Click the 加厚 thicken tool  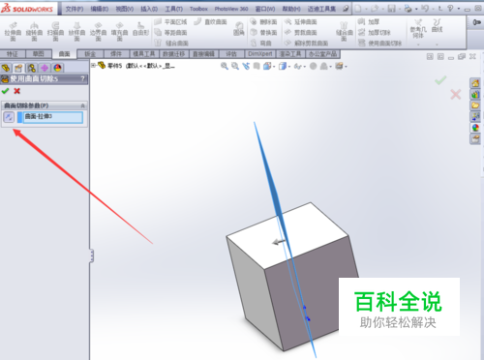(x=369, y=22)
